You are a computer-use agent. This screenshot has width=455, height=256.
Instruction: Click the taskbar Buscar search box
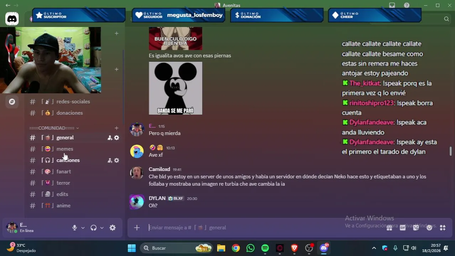(x=176, y=248)
